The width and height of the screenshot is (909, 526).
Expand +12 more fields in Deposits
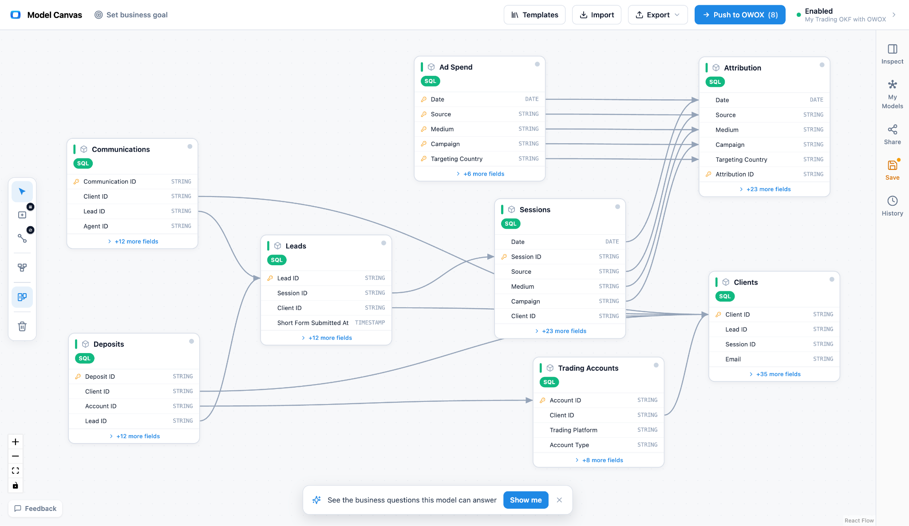pyautogui.click(x=134, y=436)
